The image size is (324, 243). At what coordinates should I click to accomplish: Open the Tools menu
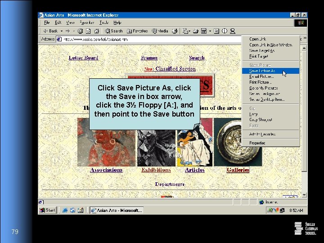click(104, 22)
